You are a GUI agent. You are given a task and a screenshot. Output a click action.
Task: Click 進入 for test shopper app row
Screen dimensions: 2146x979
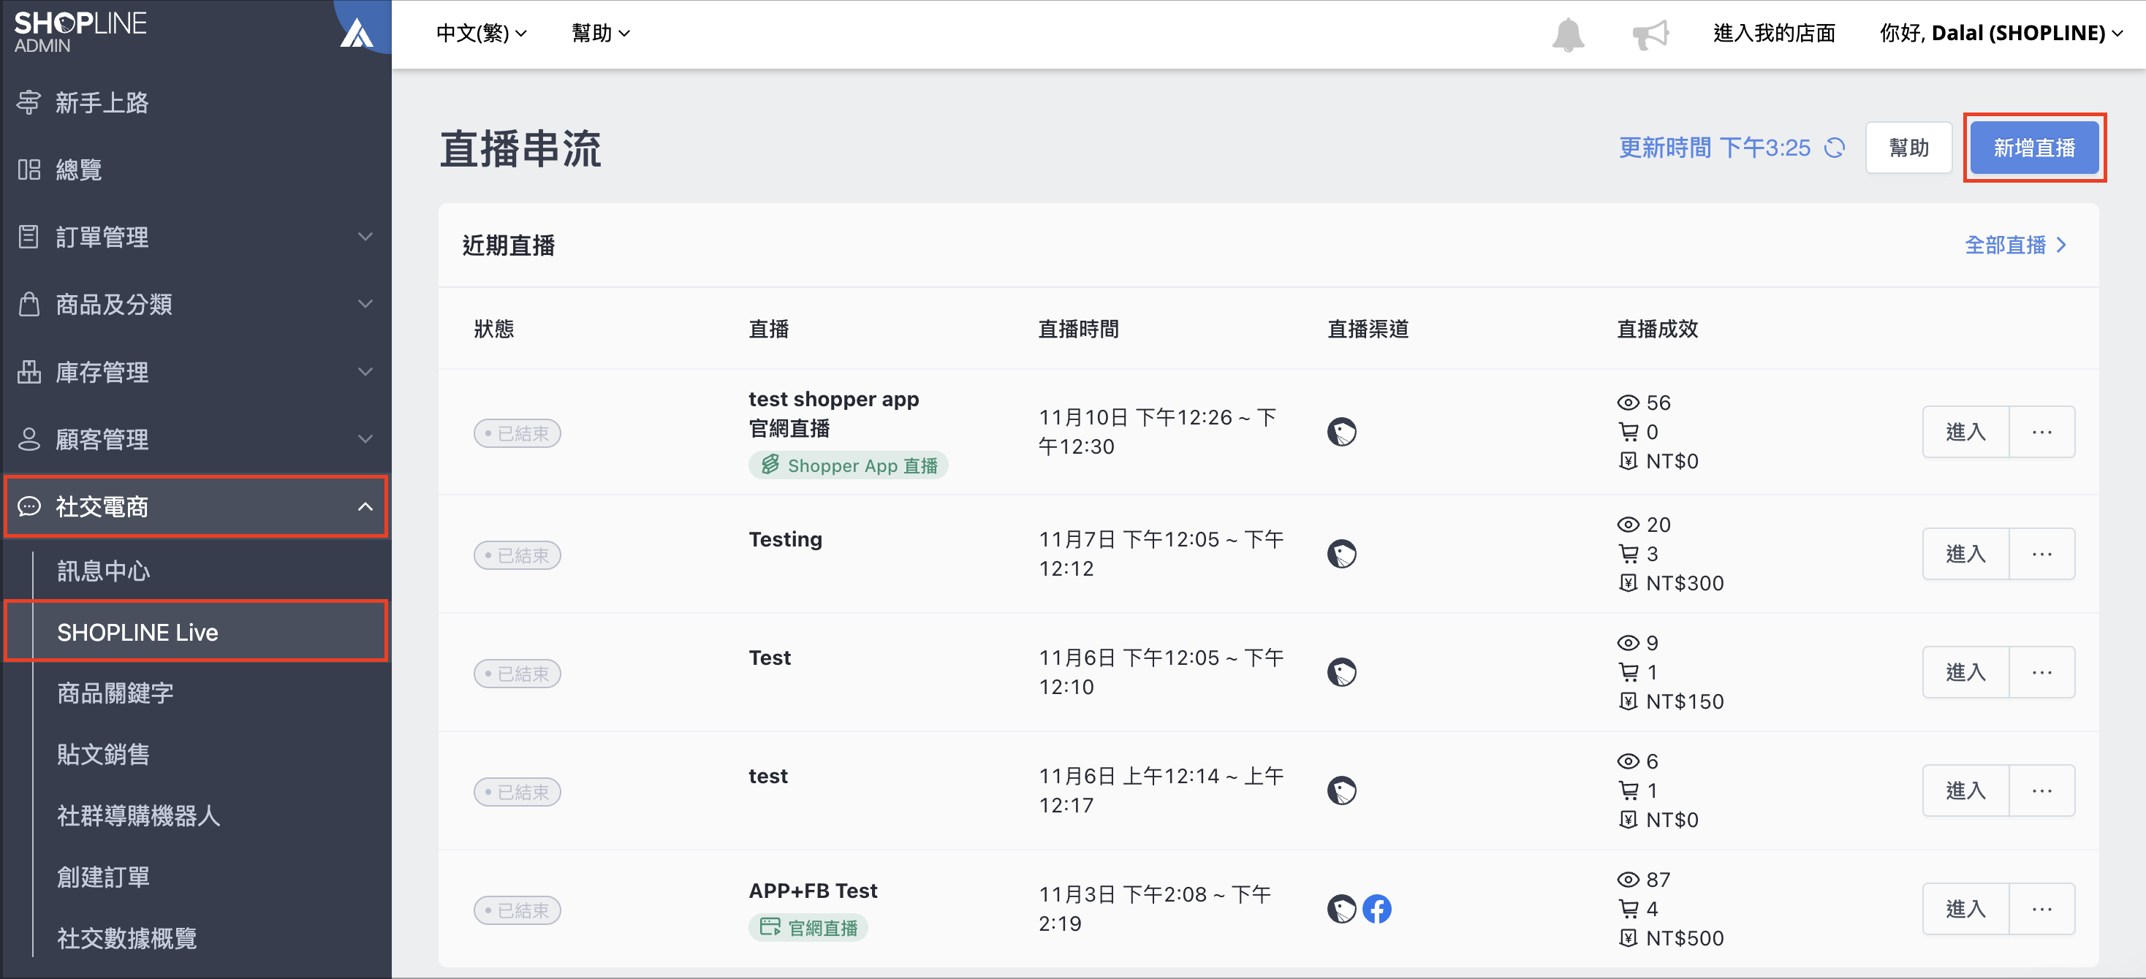tap(1965, 432)
